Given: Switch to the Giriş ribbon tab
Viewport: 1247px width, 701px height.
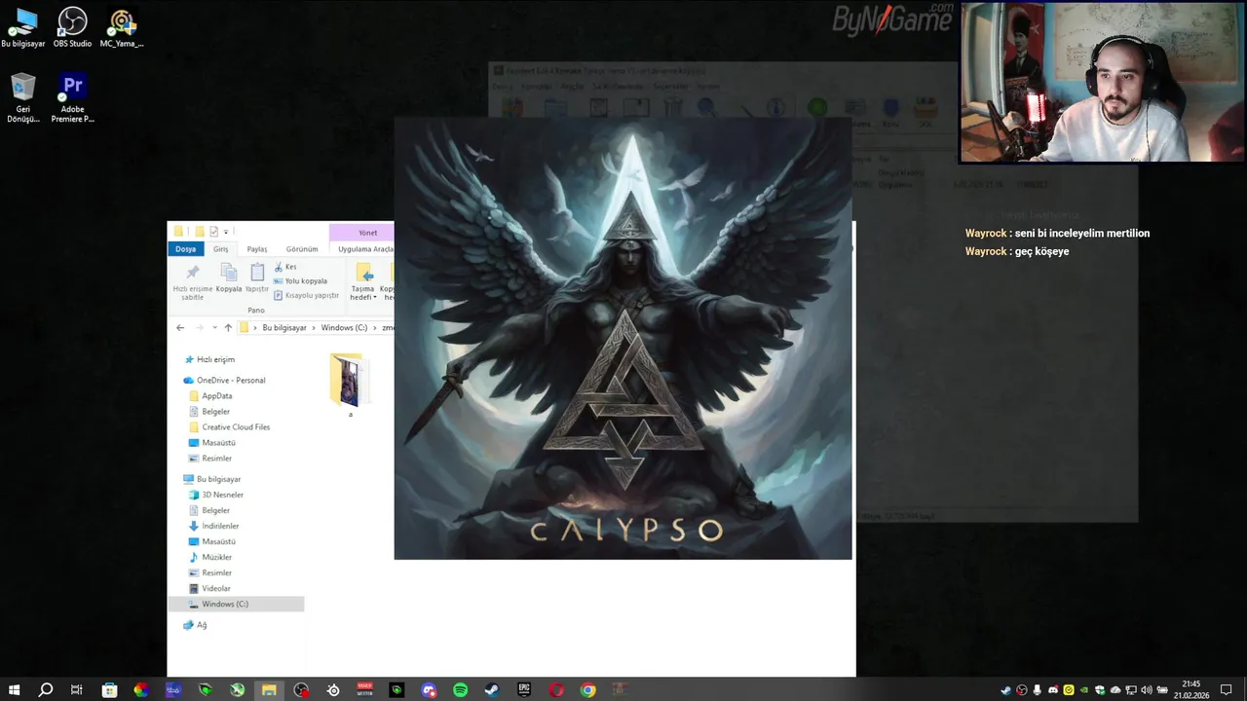Looking at the screenshot, I should (221, 249).
